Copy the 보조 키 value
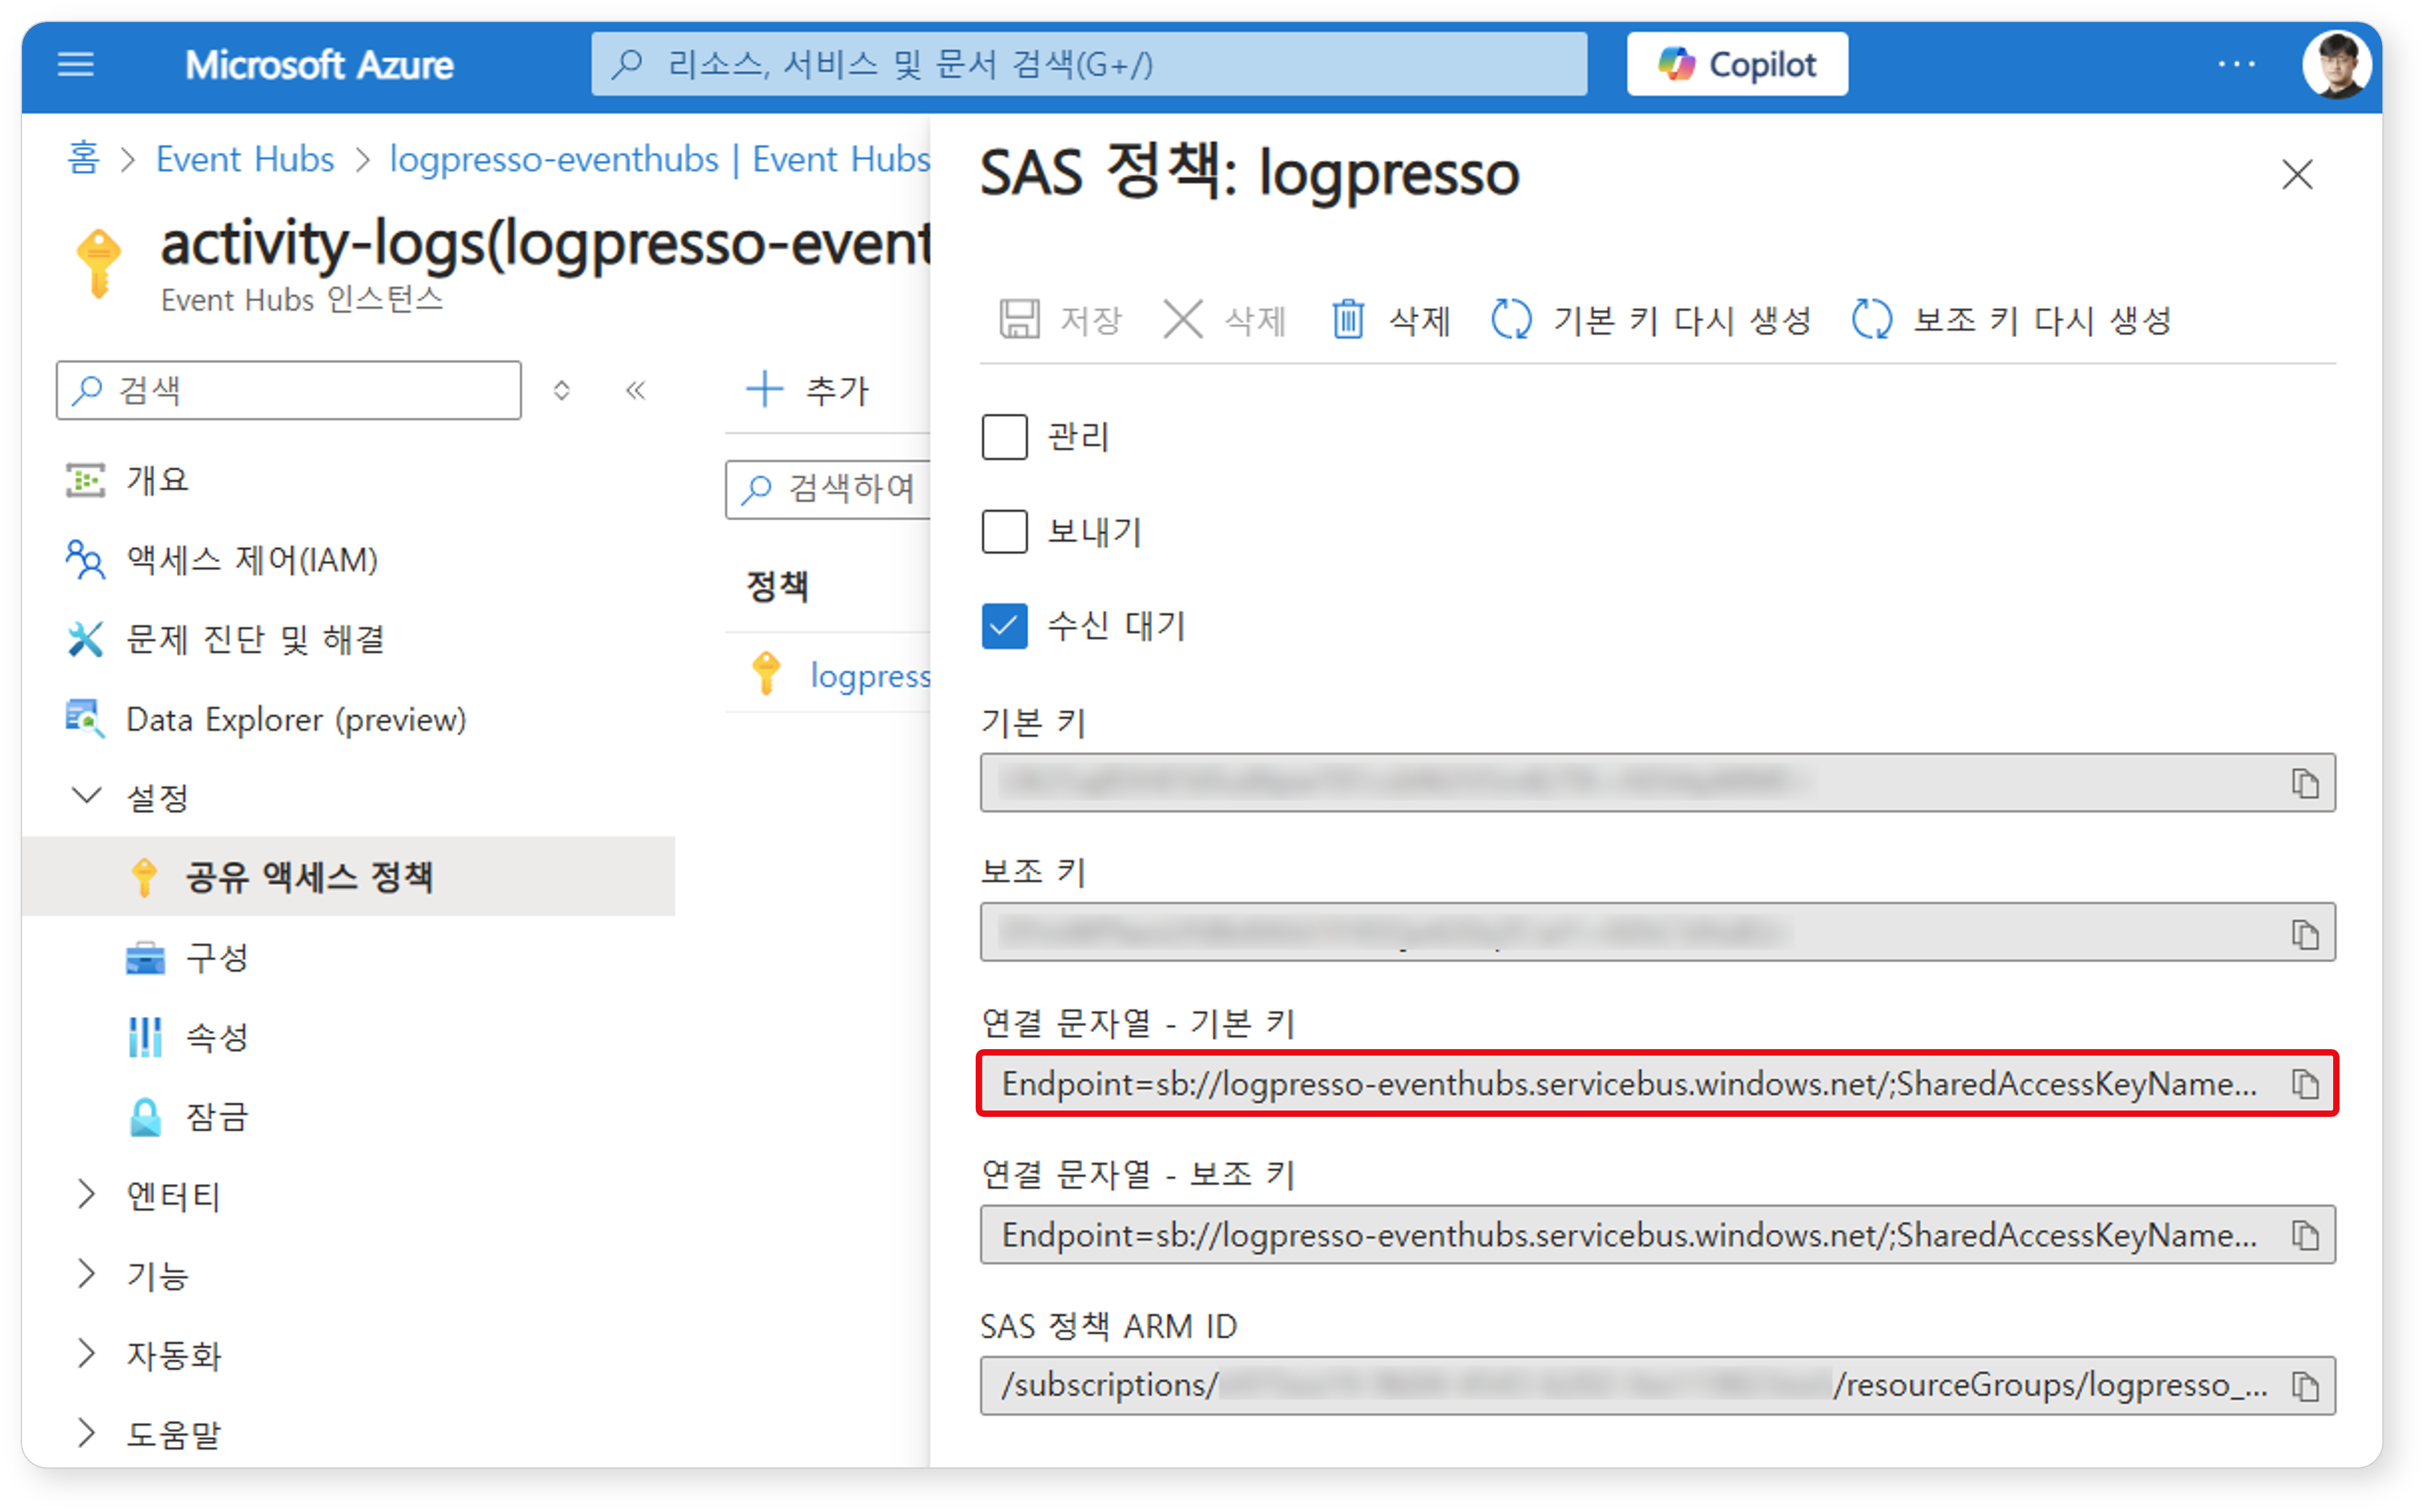Image resolution: width=2427 pixels, height=1512 pixels. (2305, 934)
